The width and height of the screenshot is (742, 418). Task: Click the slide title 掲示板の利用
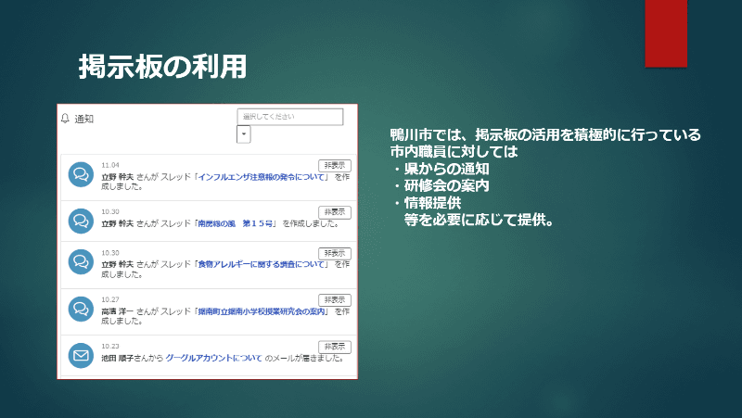point(162,66)
